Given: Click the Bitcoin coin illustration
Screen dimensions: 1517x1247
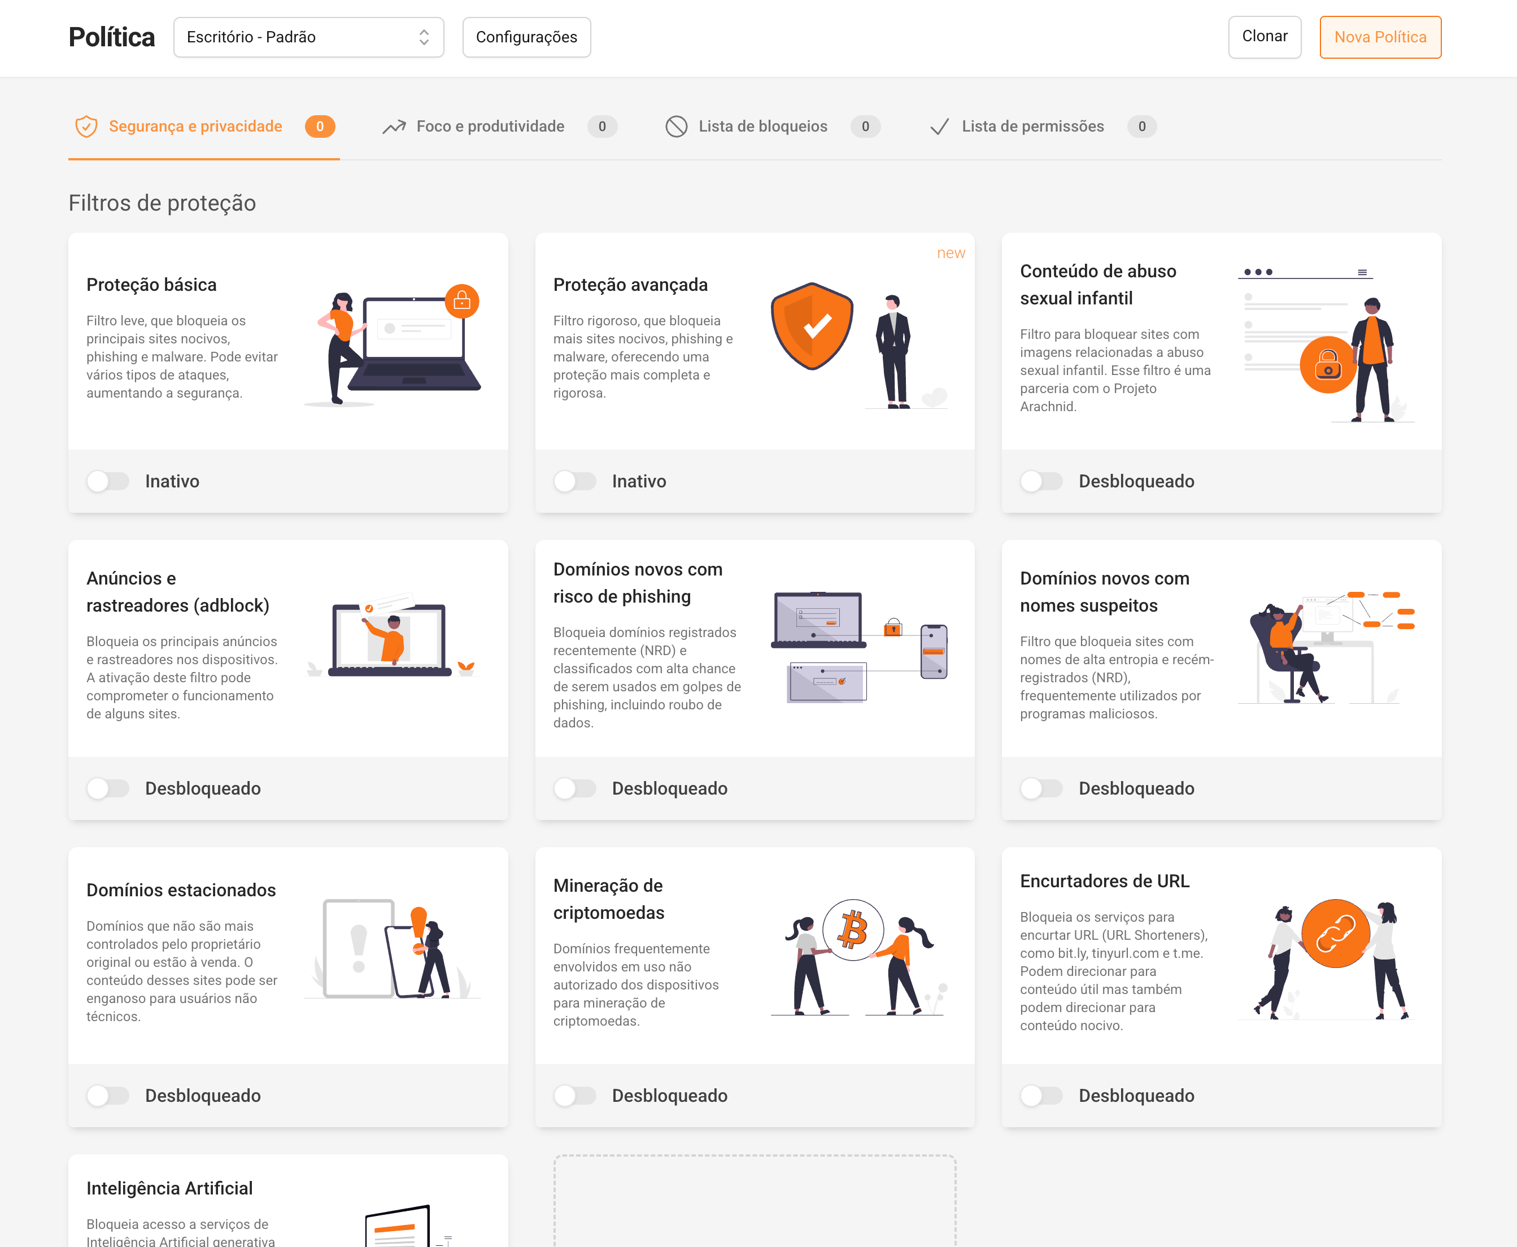Looking at the screenshot, I should pyautogui.click(x=853, y=930).
